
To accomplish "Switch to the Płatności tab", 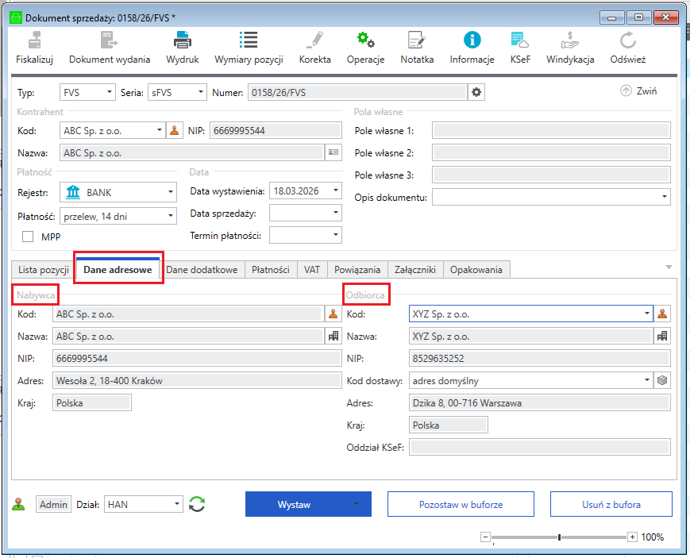I will [270, 270].
